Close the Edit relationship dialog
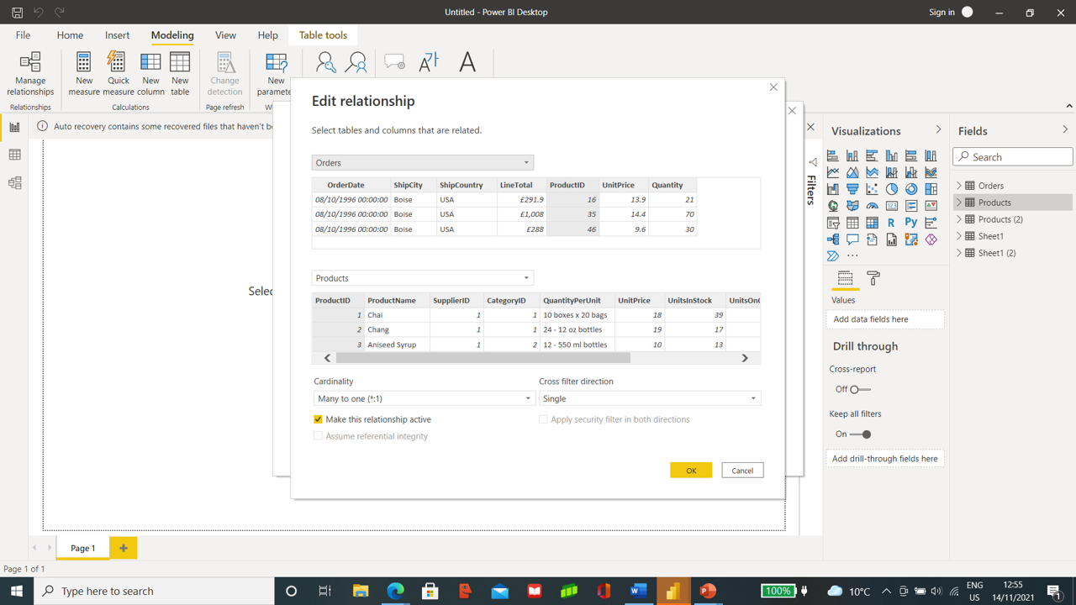 pos(773,87)
